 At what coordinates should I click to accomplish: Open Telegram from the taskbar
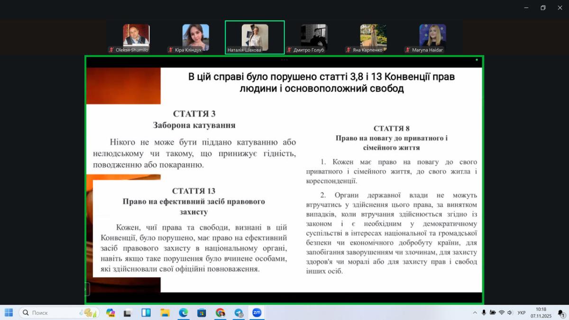point(239,312)
